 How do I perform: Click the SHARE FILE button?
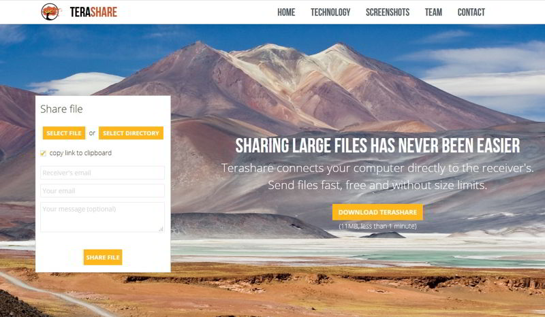pyautogui.click(x=103, y=257)
